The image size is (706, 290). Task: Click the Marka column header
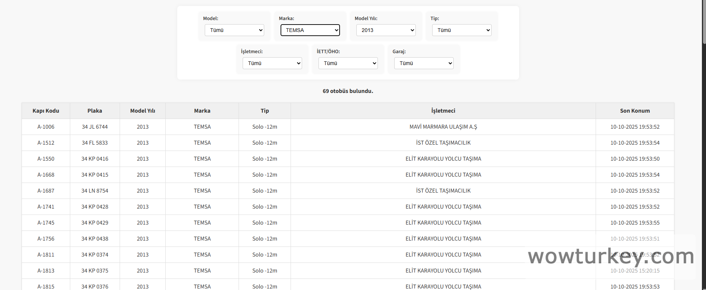[x=202, y=111]
